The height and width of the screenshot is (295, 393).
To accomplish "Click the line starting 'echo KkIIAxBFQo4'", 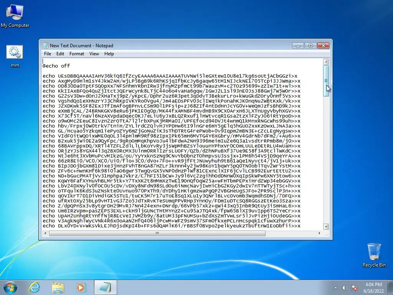I will (172, 91).
